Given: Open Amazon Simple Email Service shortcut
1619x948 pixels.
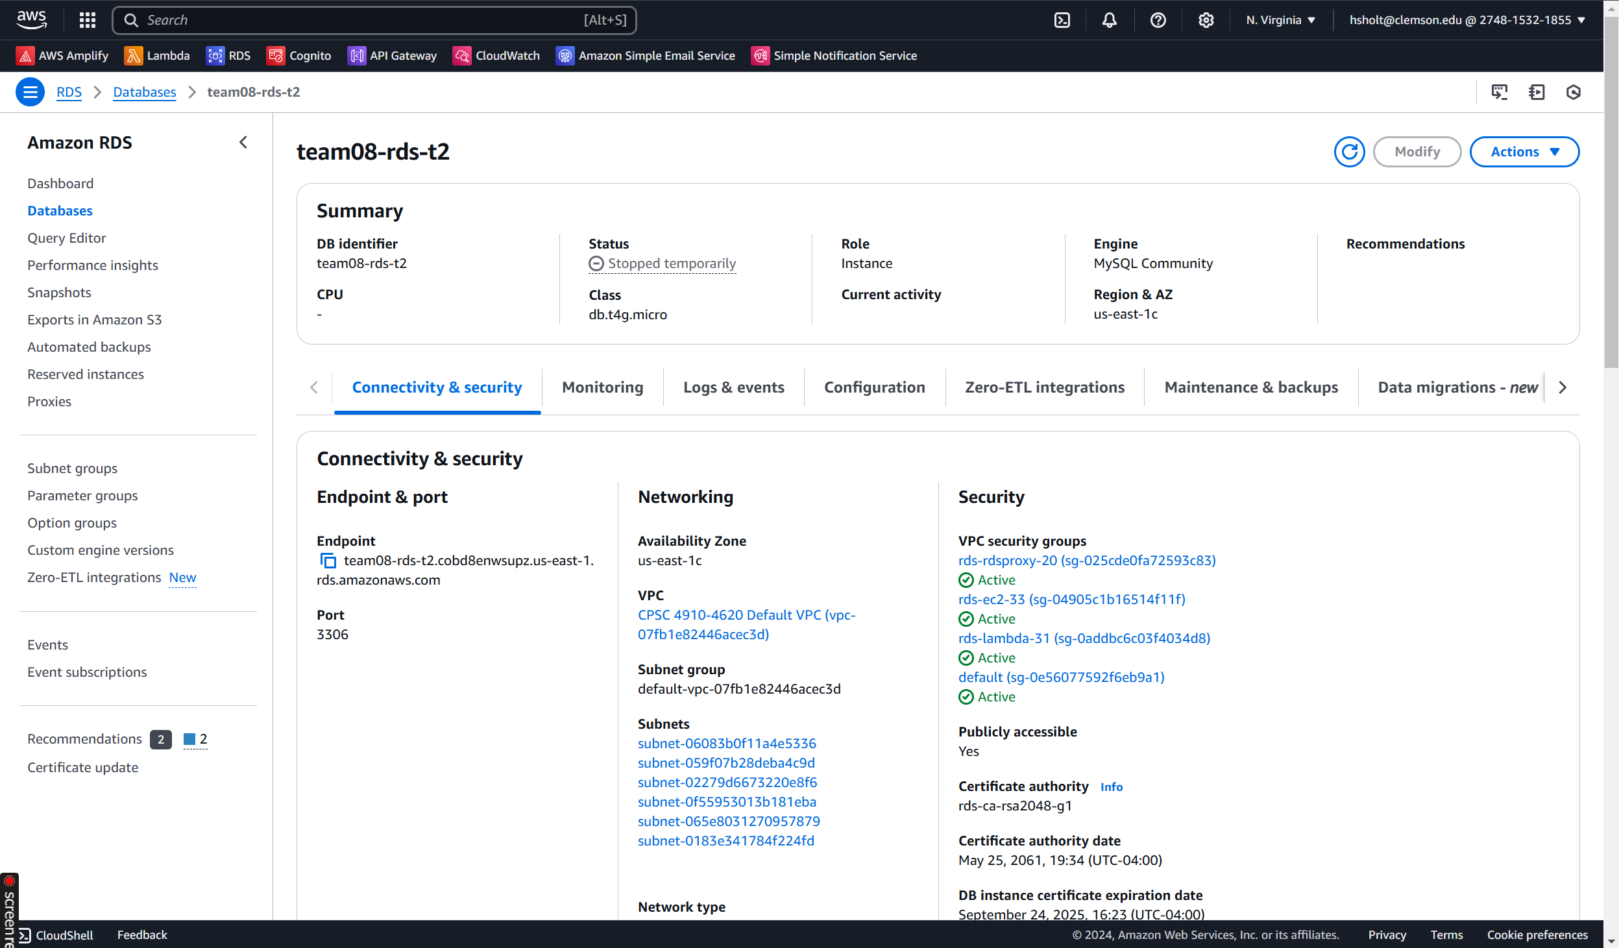Looking at the screenshot, I should [646, 56].
